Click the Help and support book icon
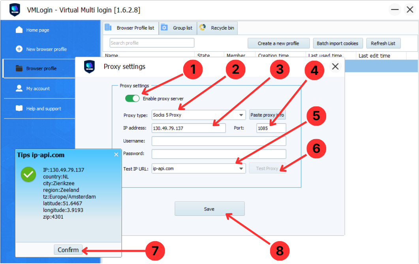419x264 pixels. [x=19, y=108]
